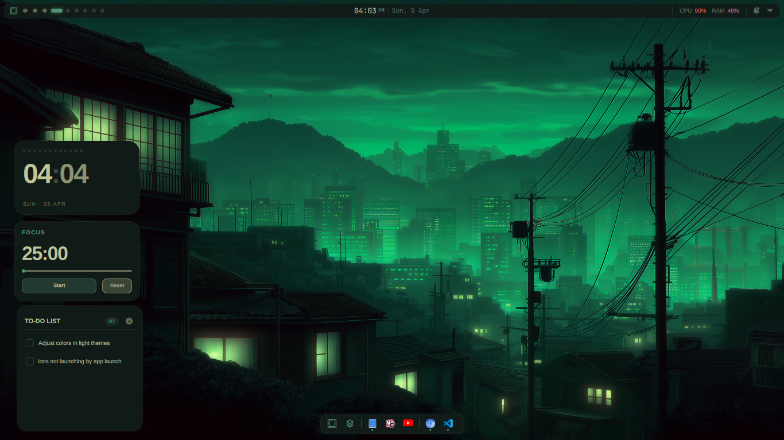784x440 pixels.
Task: Start the 25:00 focus timer
Action: pyautogui.click(x=59, y=285)
